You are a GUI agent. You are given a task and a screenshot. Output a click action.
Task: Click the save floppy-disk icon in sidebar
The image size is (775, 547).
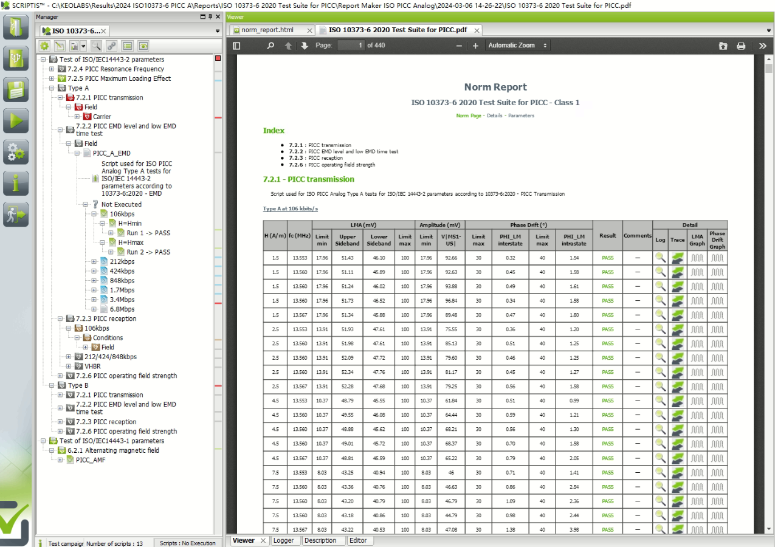pyautogui.click(x=16, y=89)
